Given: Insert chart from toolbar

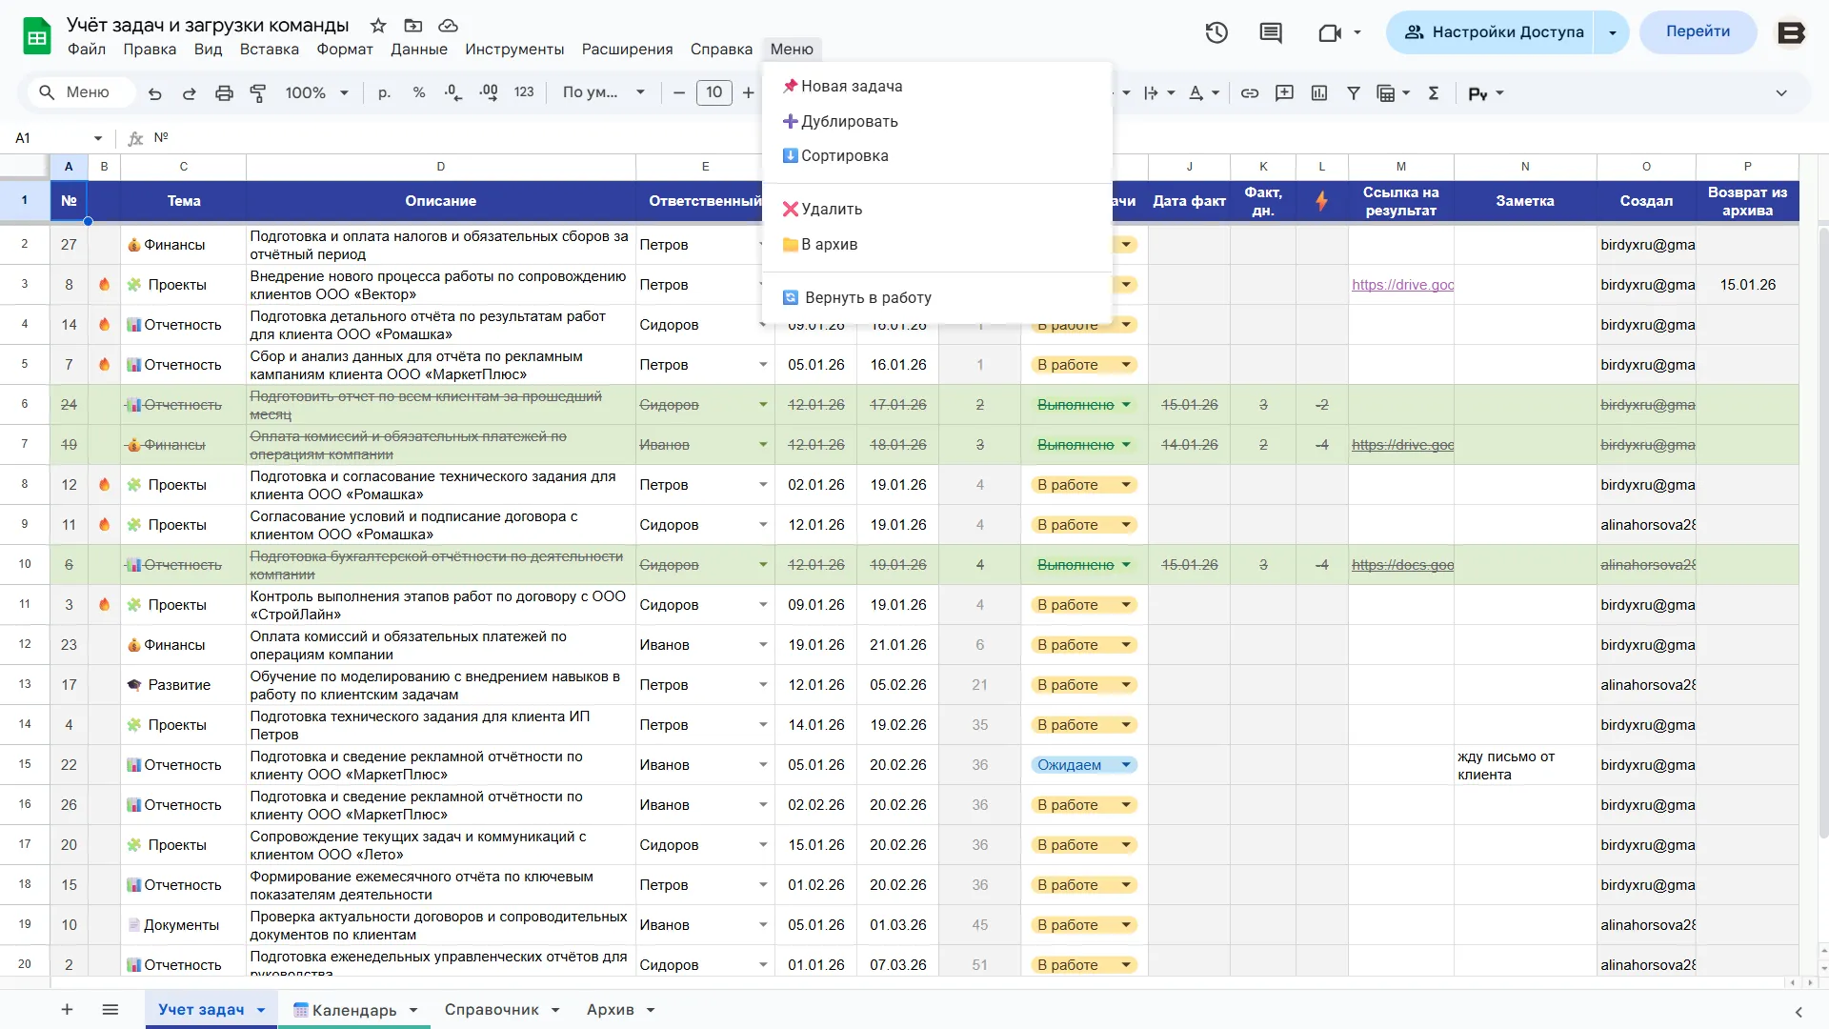Looking at the screenshot, I should pyautogui.click(x=1319, y=92).
